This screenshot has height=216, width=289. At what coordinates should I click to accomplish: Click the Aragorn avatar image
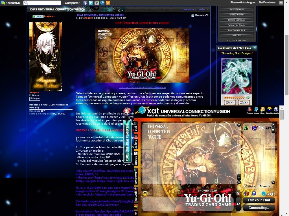tap(46, 57)
